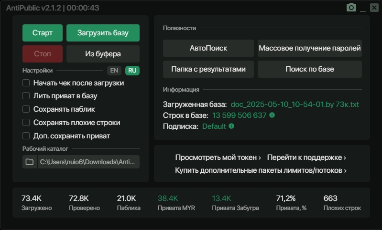Load lines with Из буфера button

point(103,54)
